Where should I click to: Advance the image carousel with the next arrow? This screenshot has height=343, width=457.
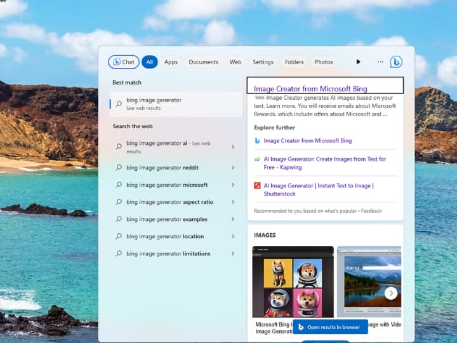tap(391, 293)
